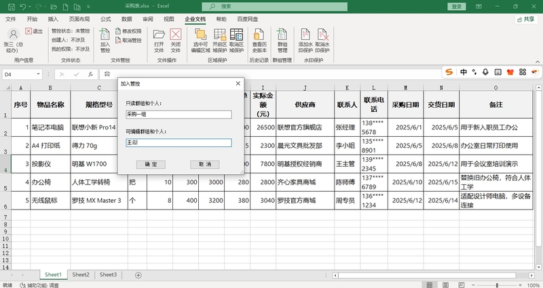Collapse the ribbon with the chevron
This screenshot has width=543, height=288.
(538, 62)
